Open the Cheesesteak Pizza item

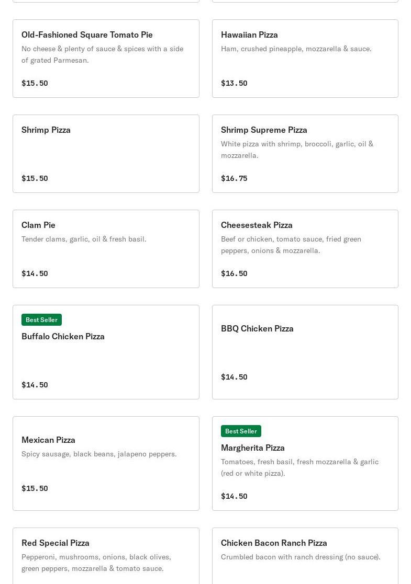305,249
